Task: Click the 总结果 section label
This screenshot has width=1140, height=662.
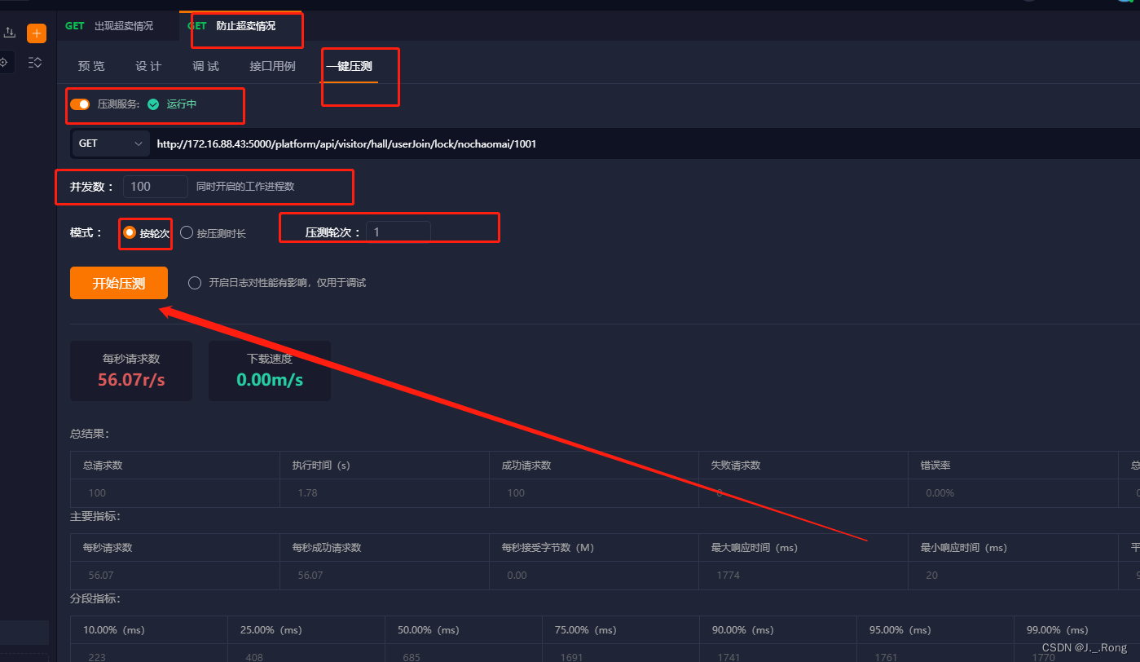Action: click(x=90, y=434)
